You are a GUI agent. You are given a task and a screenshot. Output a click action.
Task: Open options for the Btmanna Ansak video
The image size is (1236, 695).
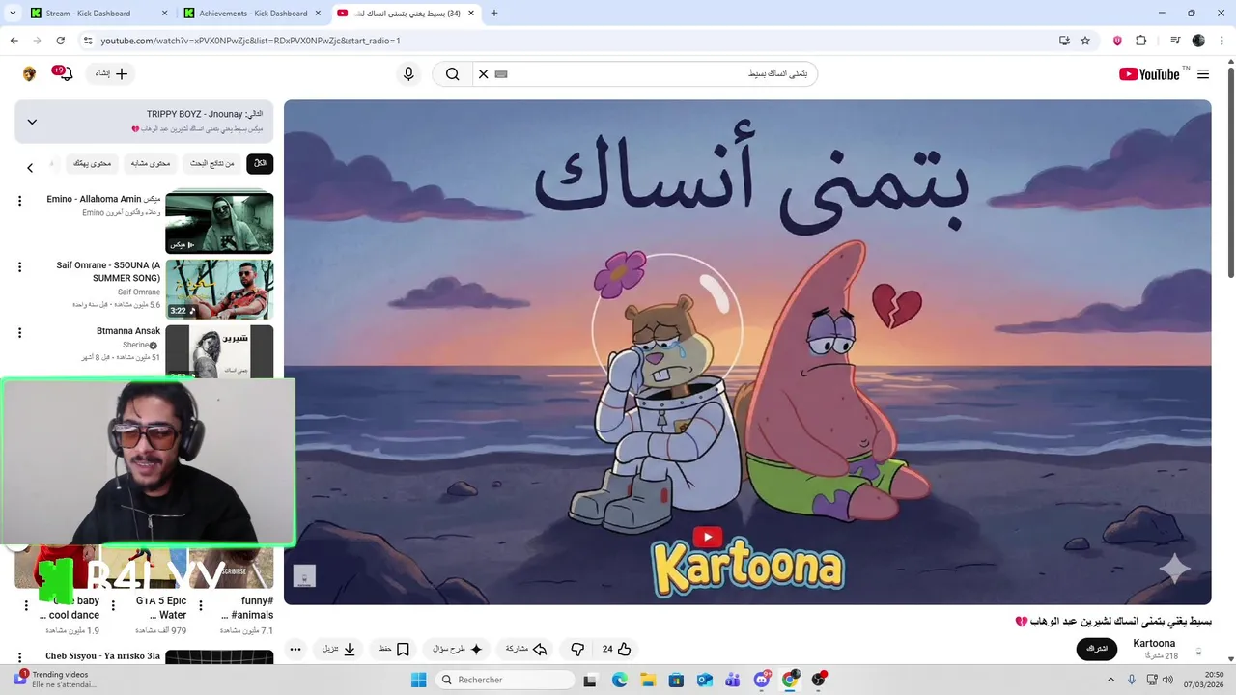(19, 333)
